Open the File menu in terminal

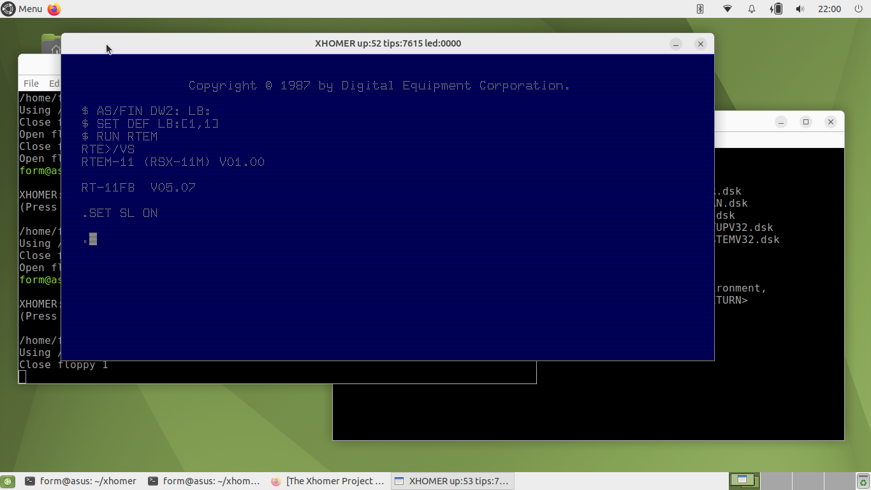point(31,84)
